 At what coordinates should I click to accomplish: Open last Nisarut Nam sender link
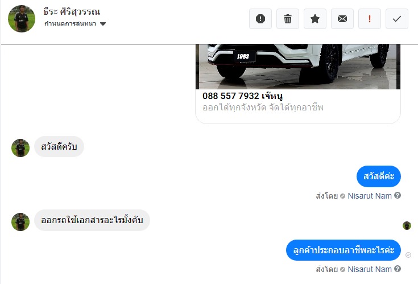pyautogui.click(x=370, y=269)
